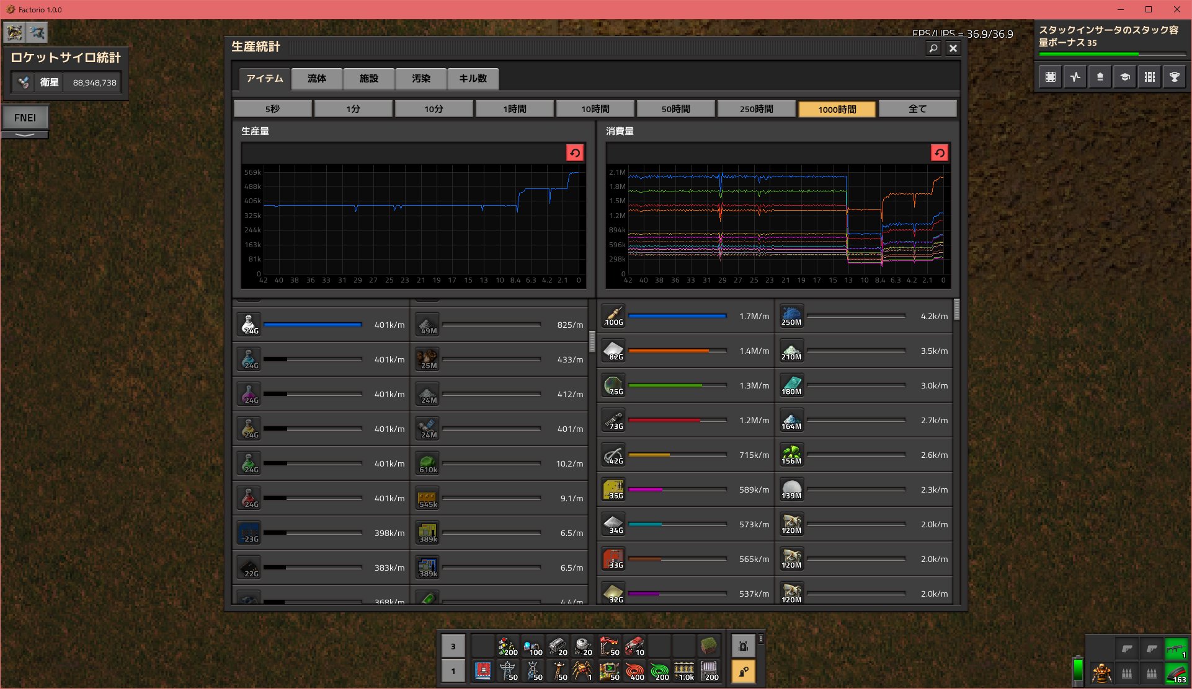Screen dimensions: 1192x689
Task: Select the アイテム tab
Action: tap(264, 79)
